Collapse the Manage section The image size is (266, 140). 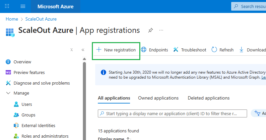pyautogui.click(x=8, y=93)
